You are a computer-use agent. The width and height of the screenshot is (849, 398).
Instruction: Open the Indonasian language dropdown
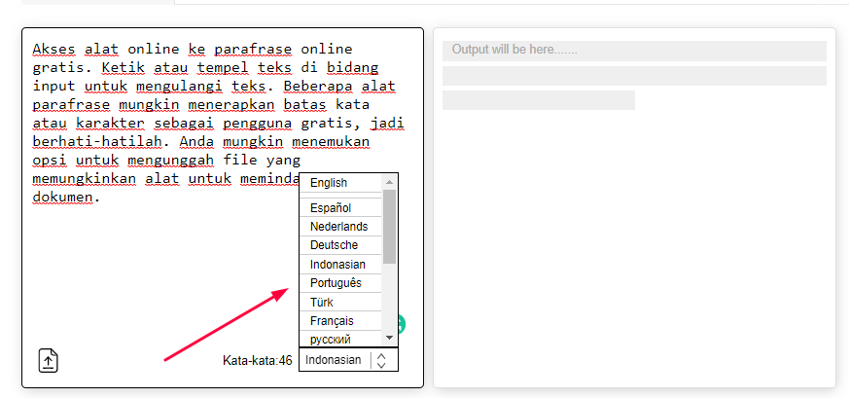click(348, 360)
